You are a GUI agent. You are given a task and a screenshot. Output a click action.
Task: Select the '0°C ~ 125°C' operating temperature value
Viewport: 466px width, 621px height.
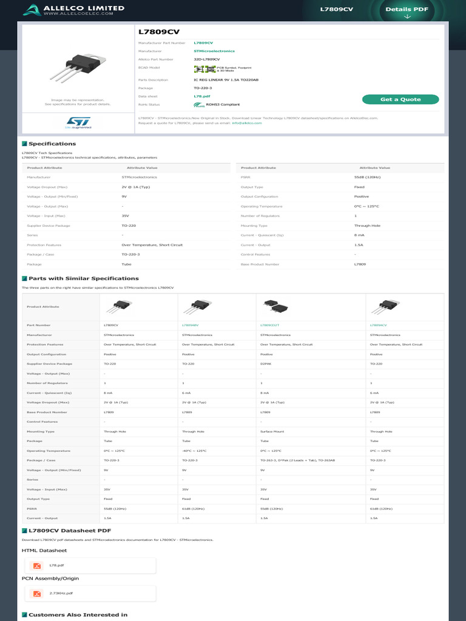366,206
